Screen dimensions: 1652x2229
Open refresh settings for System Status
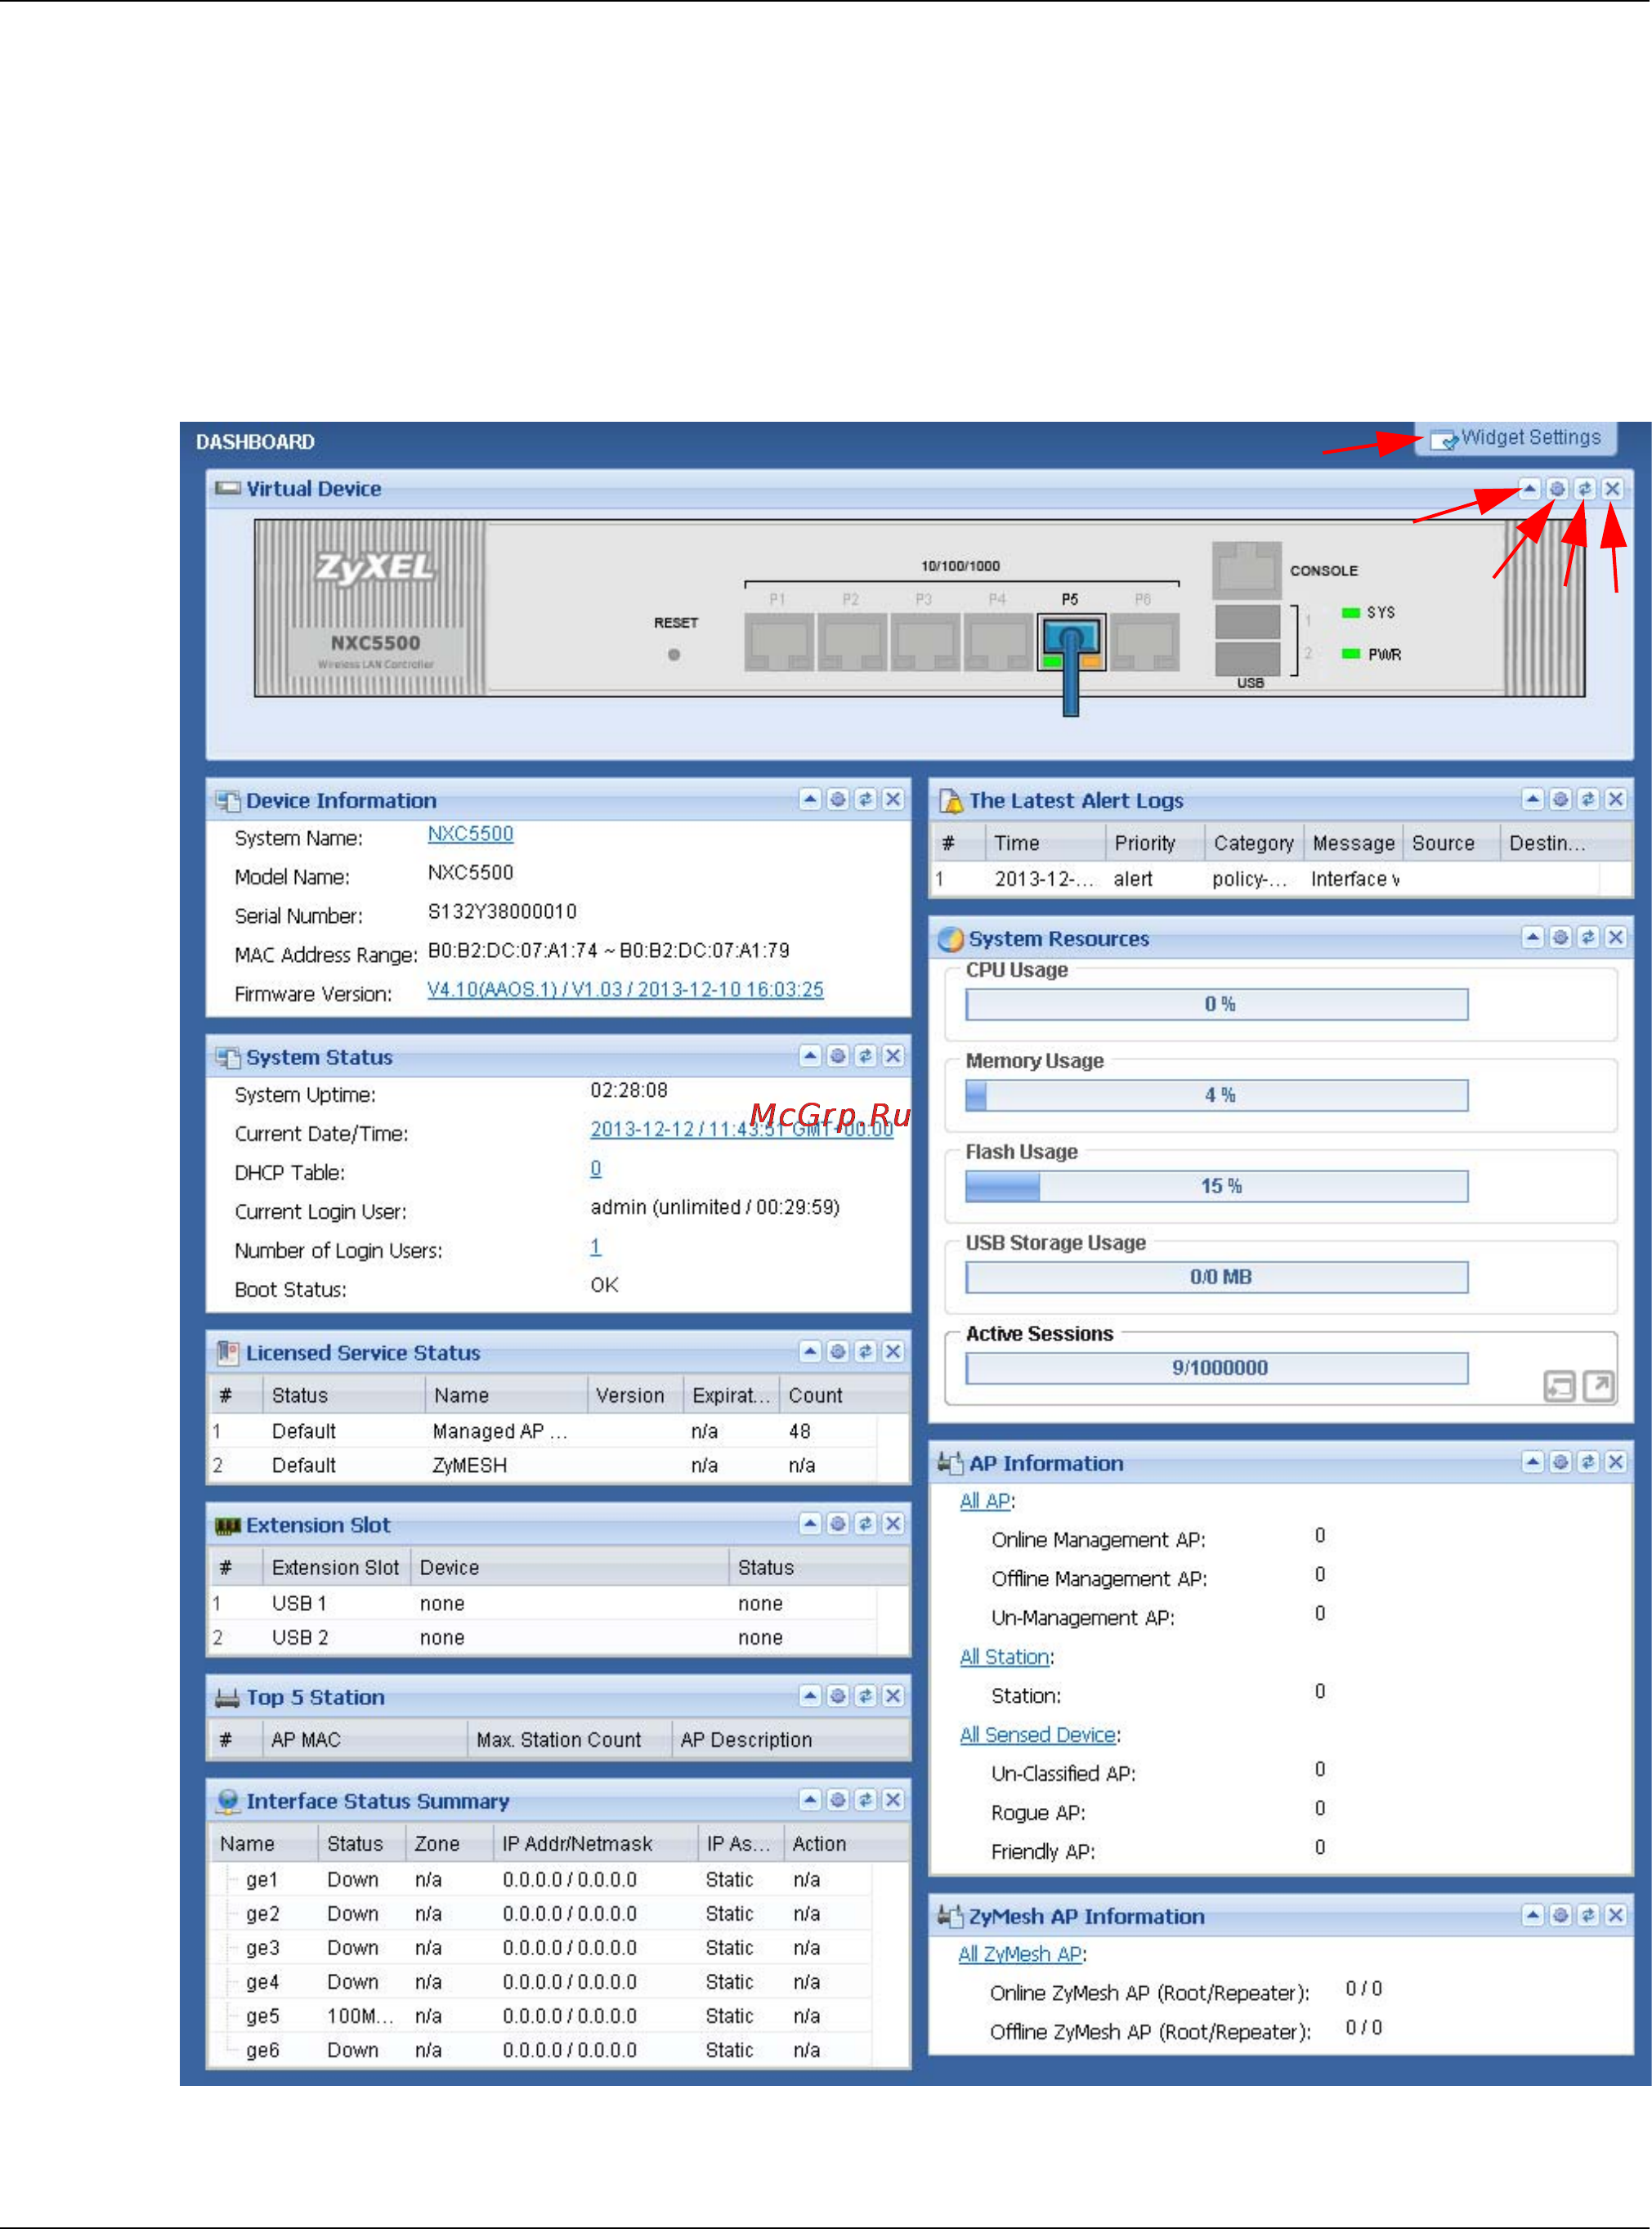838,1056
